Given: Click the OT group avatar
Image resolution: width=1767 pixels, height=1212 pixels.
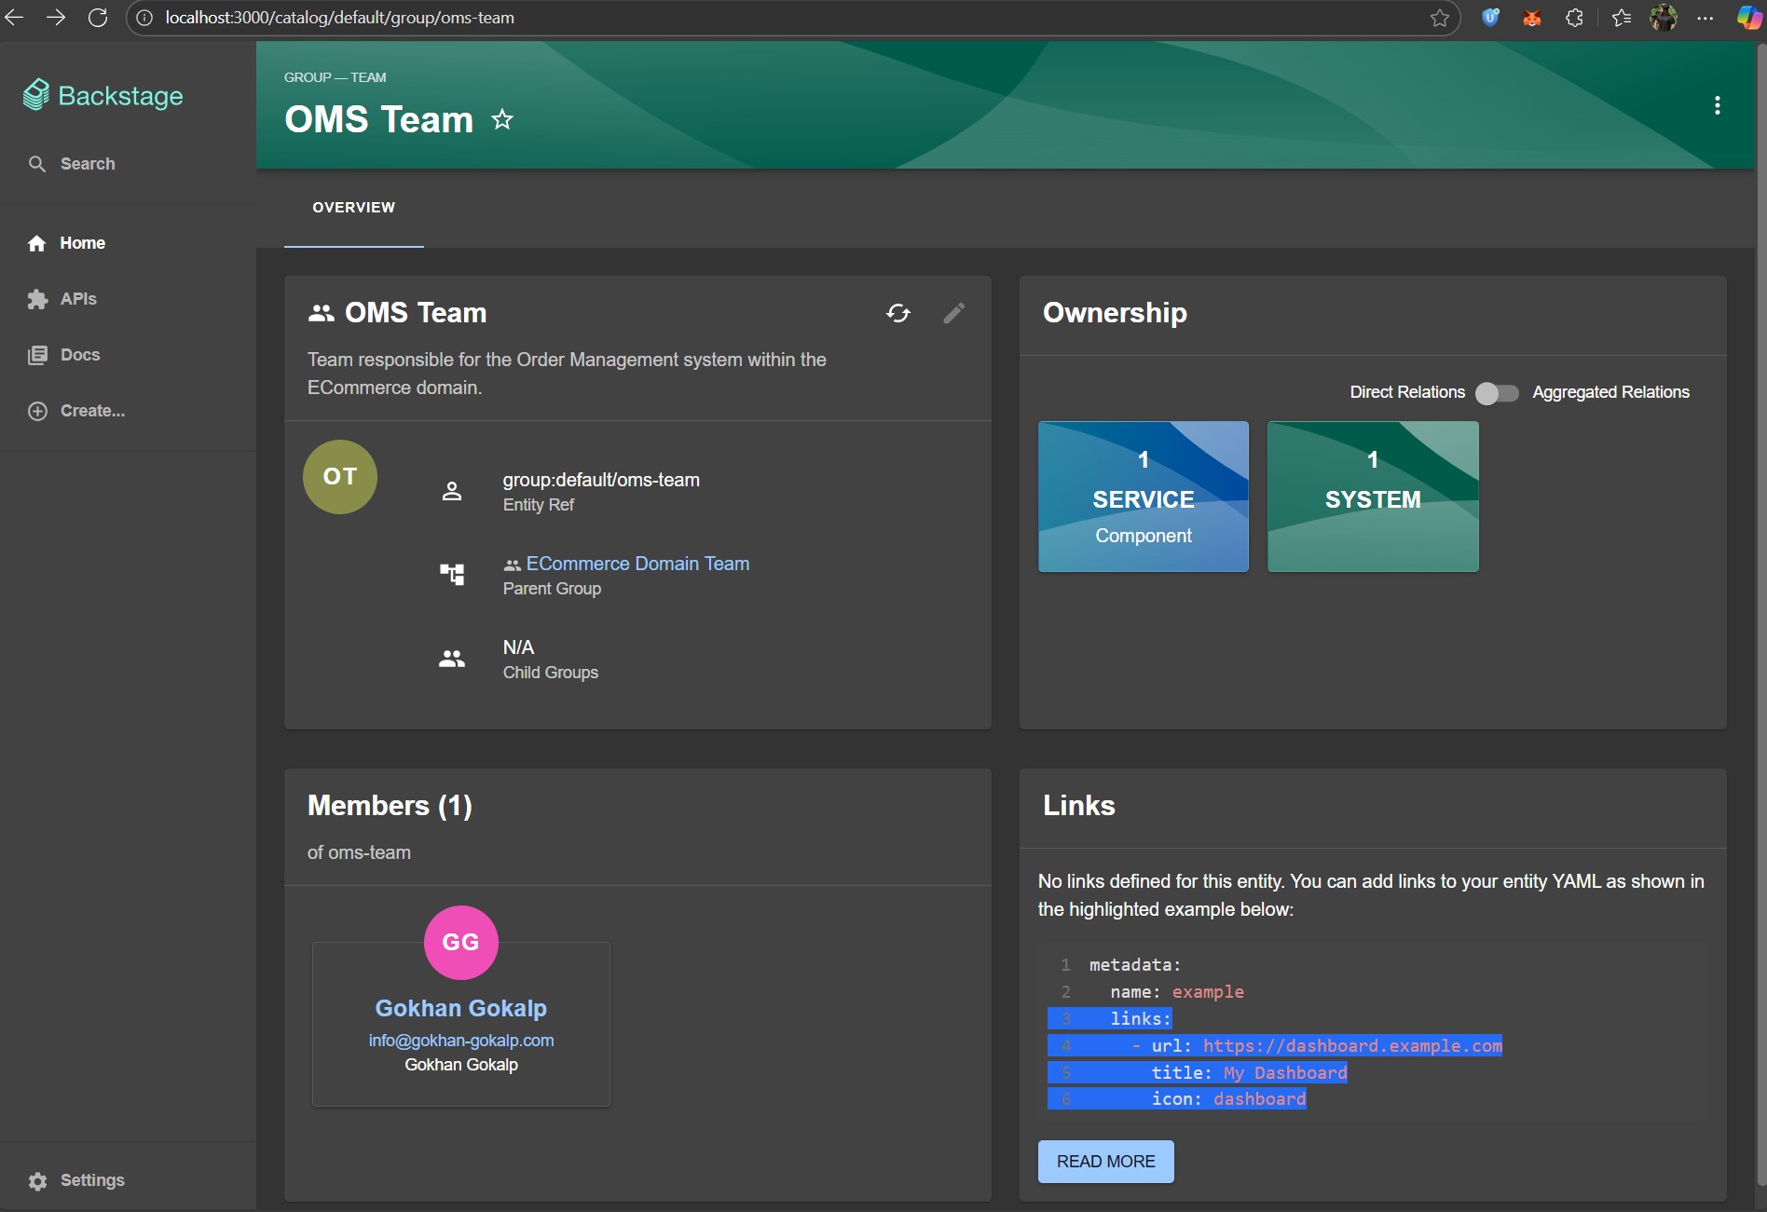Looking at the screenshot, I should tap(340, 477).
